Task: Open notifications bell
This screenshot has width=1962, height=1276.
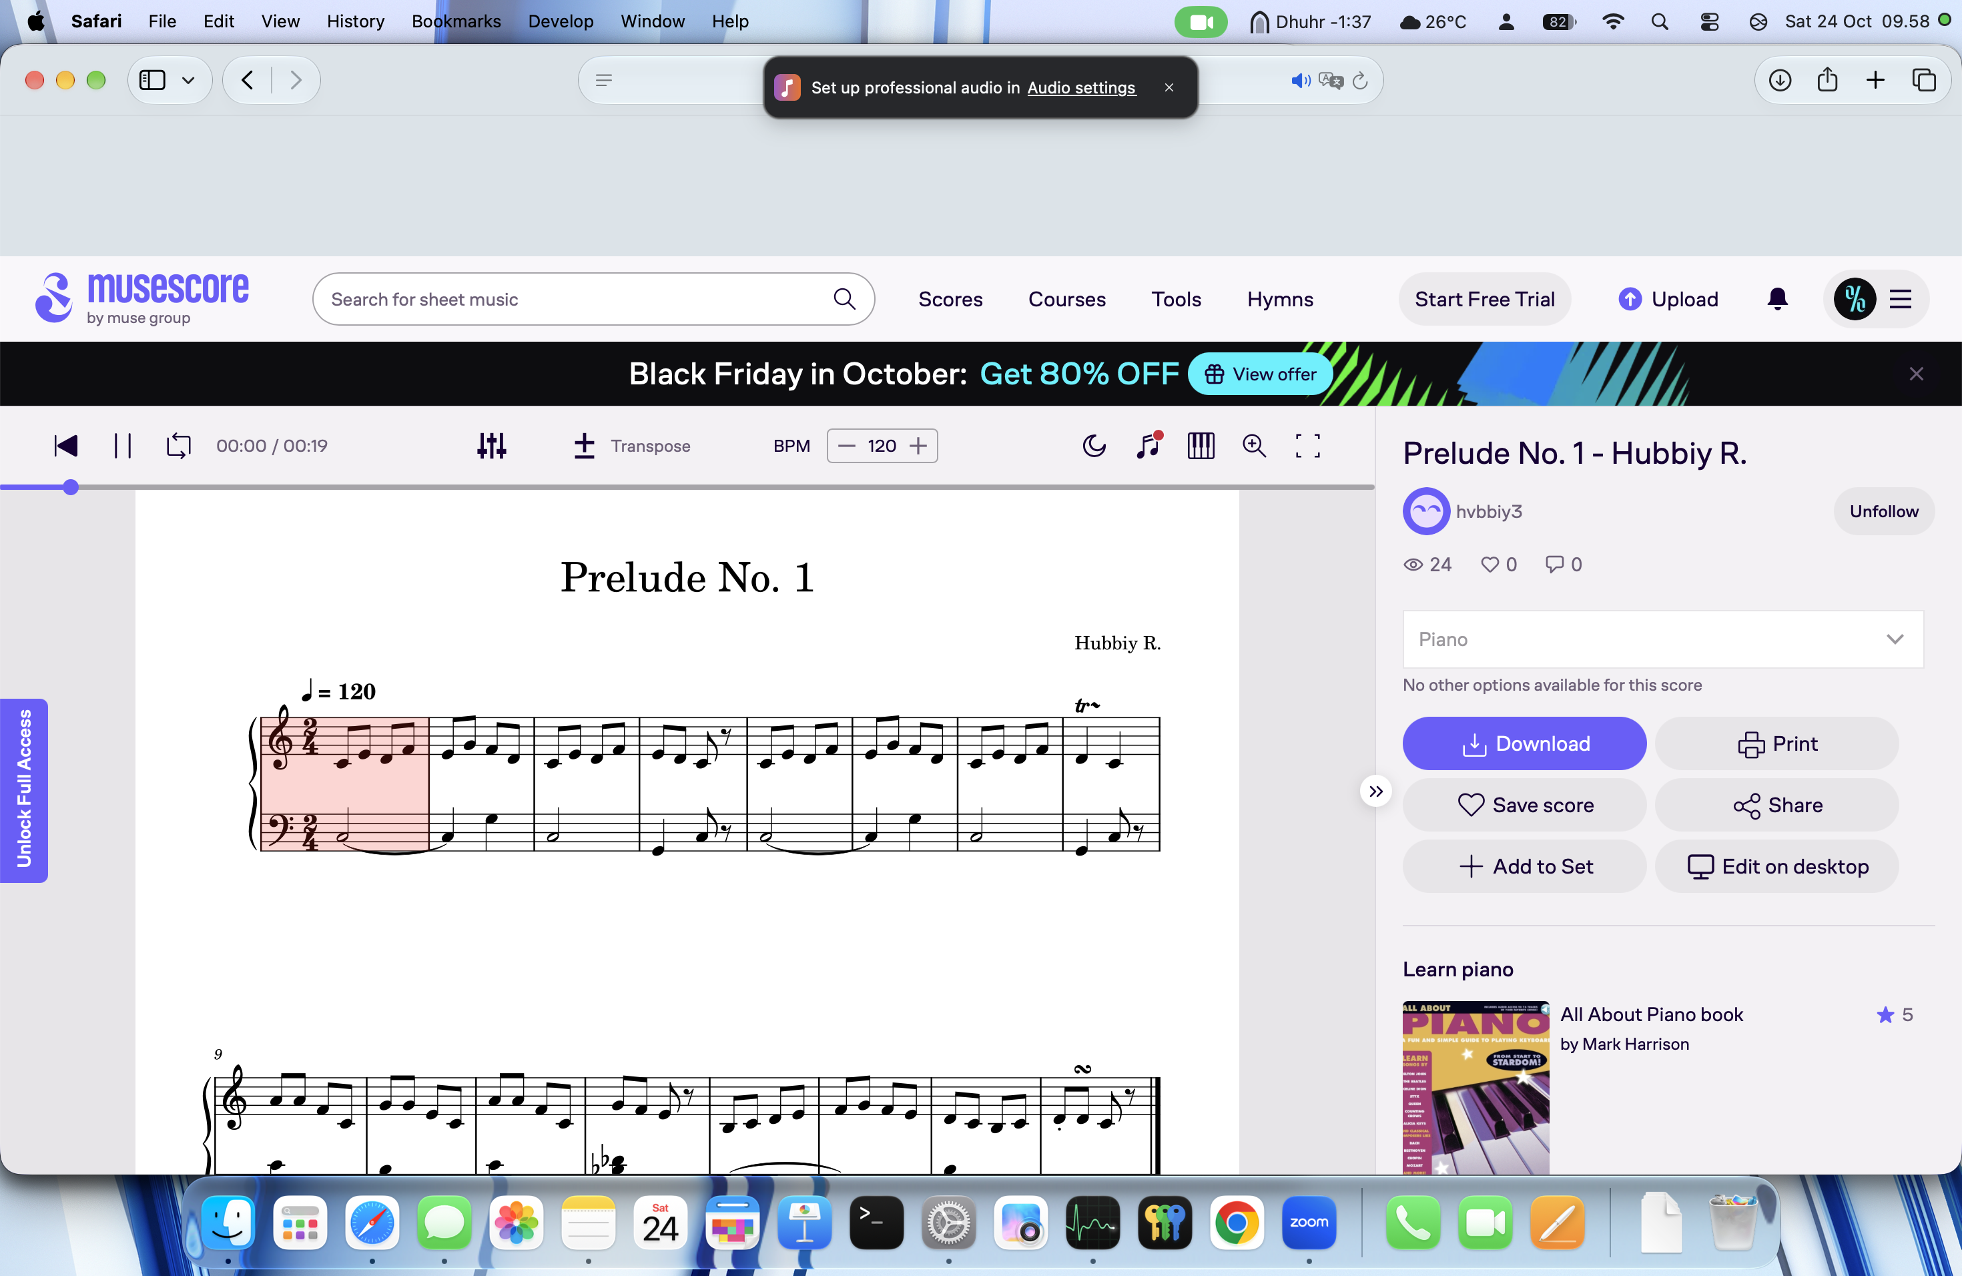Action: point(1777,299)
